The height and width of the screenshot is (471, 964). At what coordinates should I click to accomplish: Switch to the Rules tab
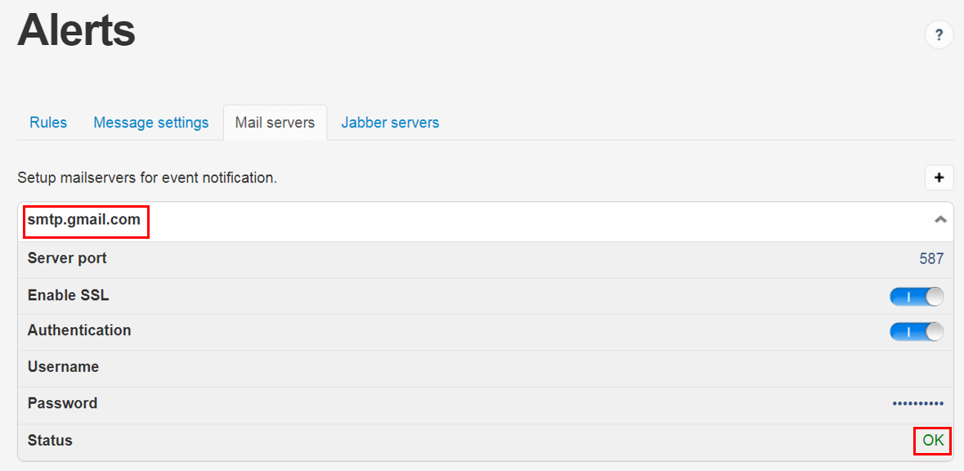pos(48,123)
